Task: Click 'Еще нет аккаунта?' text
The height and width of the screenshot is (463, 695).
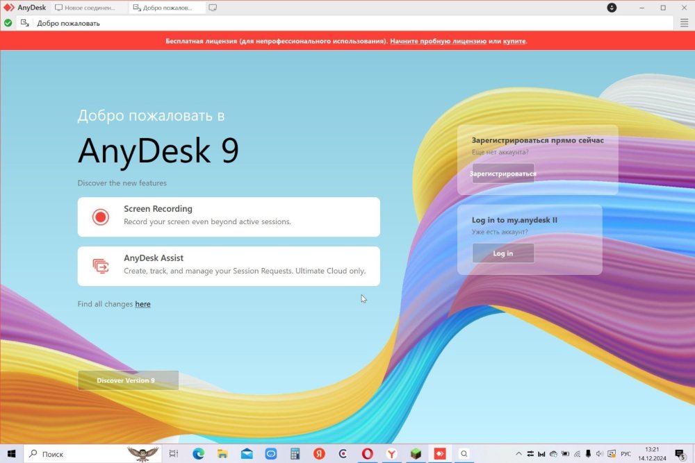Action: coord(500,152)
